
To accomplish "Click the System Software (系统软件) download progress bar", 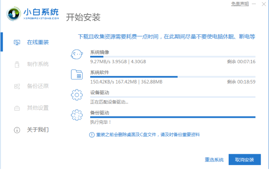I will pos(172,77).
